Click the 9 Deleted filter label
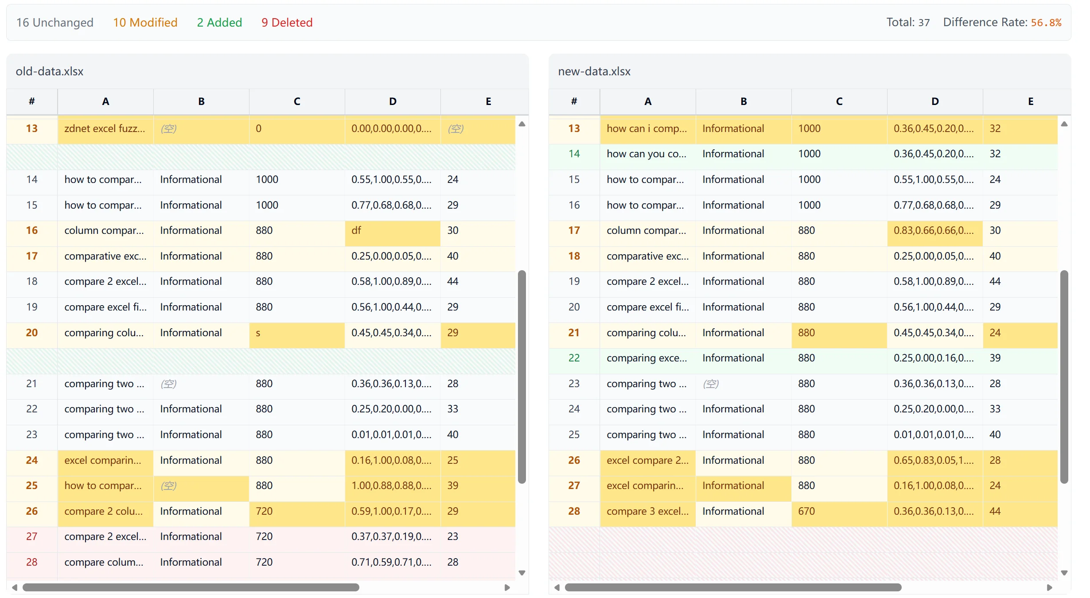The height and width of the screenshot is (598, 1090). pos(287,22)
